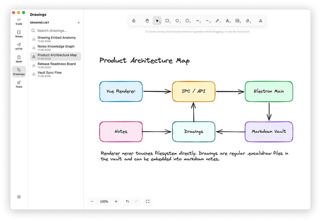Select arrow from Electron Main to Markdown Vault

click(x=269, y=112)
